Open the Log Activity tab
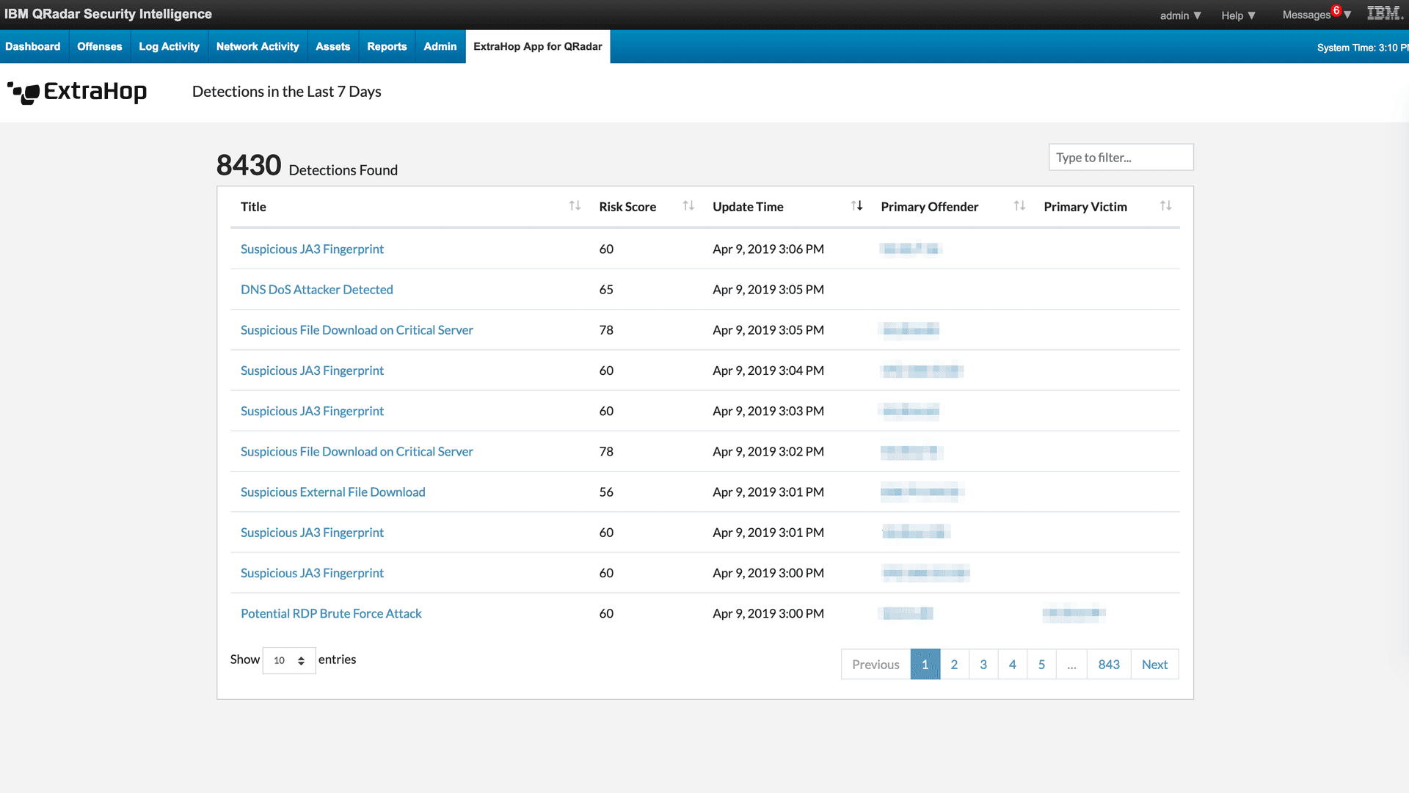 click(169, 46)
